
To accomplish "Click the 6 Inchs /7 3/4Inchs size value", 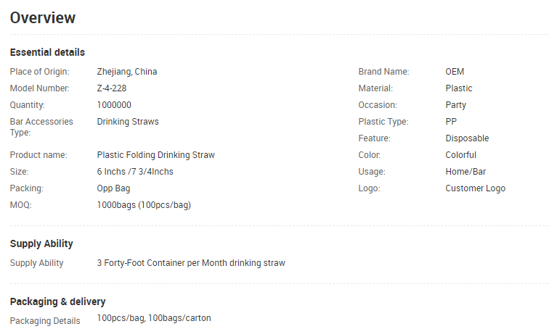I will pos(135,172).
